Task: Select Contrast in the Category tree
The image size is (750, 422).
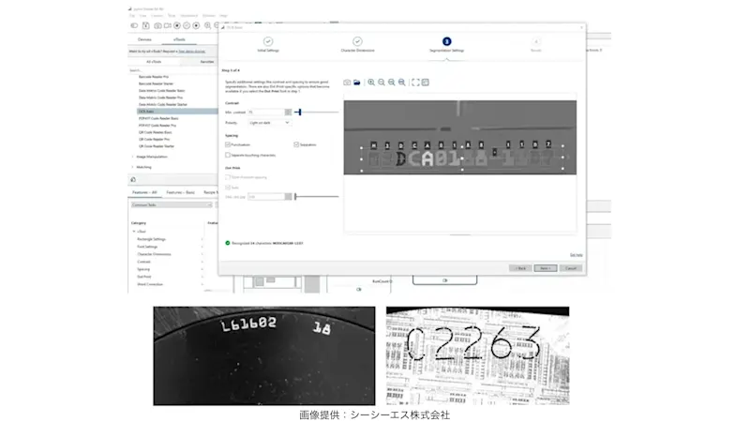Action: point(144,262)
